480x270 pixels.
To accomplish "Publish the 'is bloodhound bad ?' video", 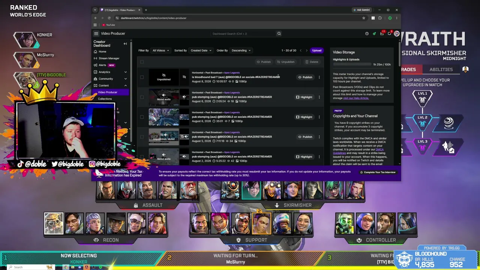I will 305,77.
